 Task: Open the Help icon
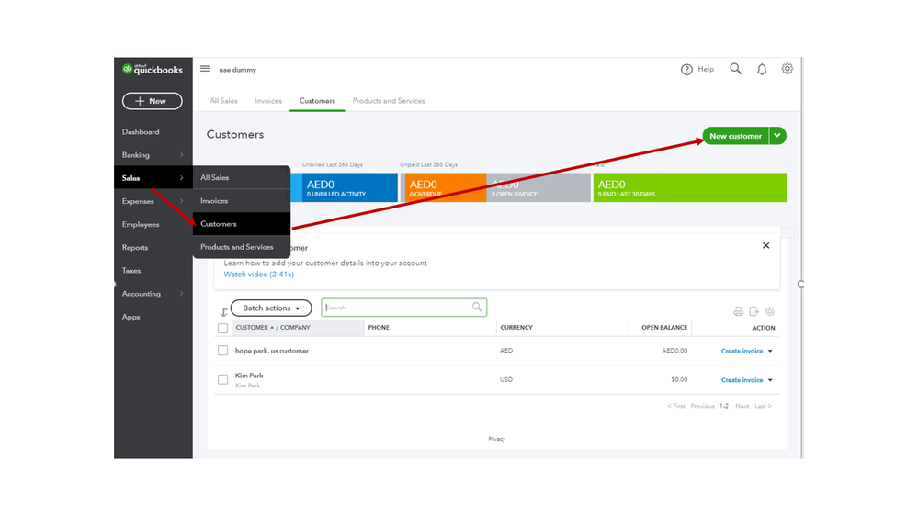pos(686,70)
